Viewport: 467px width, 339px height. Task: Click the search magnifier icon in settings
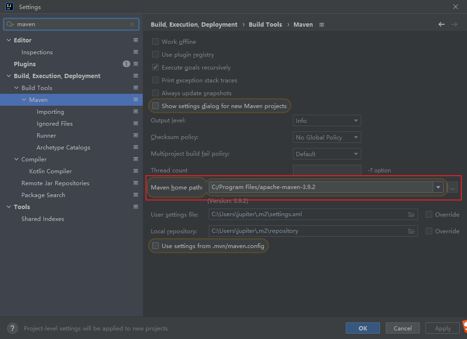pos(10,24)
